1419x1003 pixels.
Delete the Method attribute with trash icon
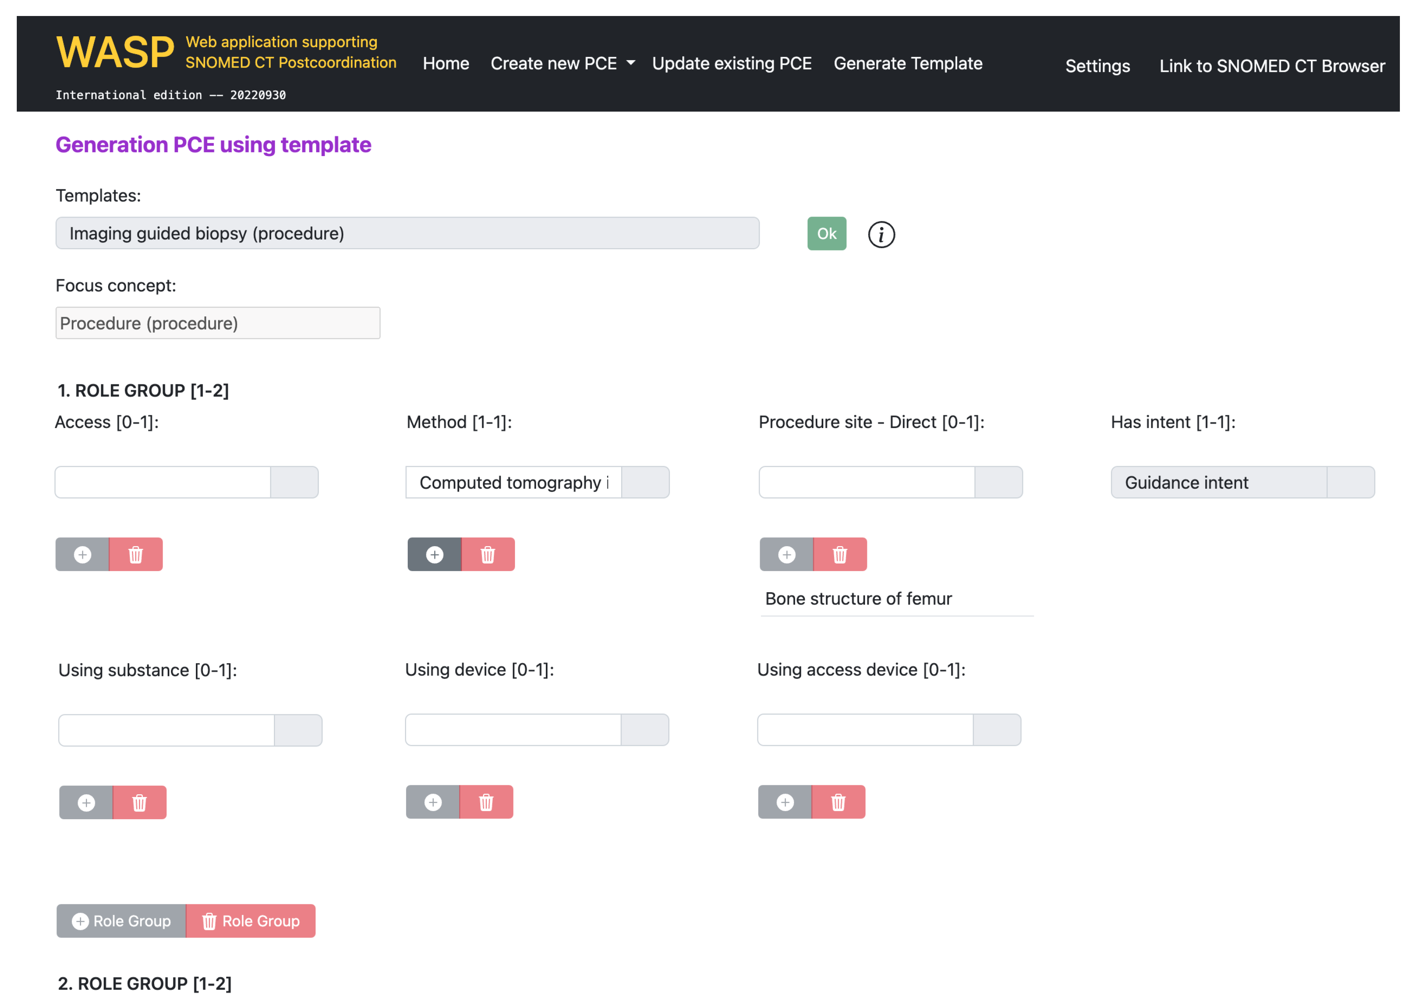tap(488, 554)
